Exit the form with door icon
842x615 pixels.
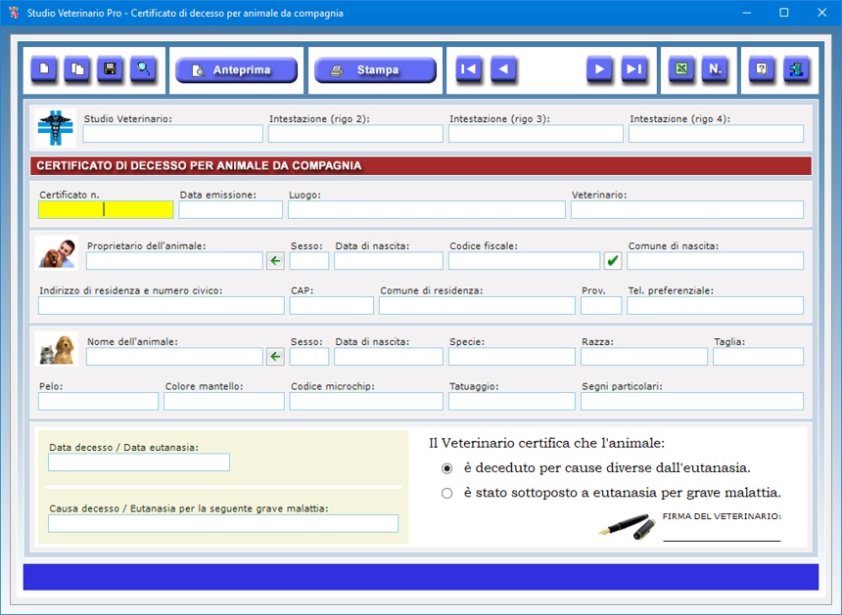point(796,69)
